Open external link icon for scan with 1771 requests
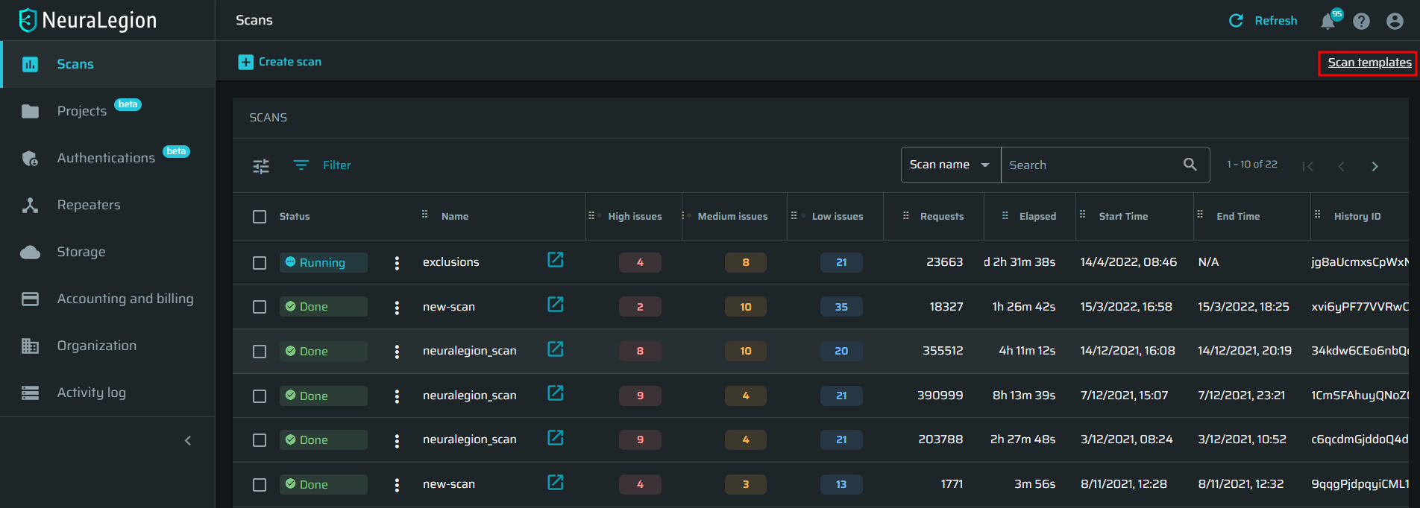The width and height of the screenshot is (1420, 508). 556,482
